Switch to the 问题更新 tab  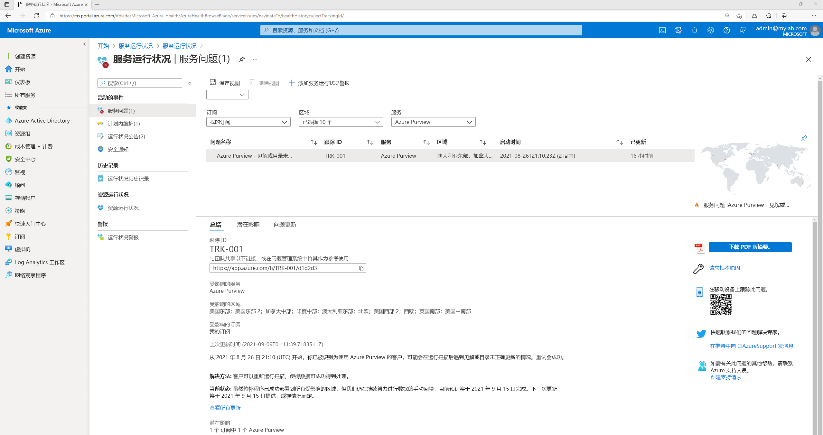[285, 224]
